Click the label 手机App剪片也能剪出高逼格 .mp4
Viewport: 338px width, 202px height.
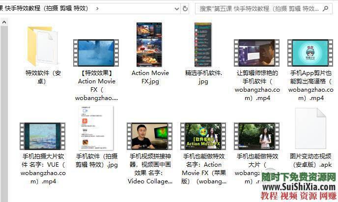coord(310,85)
